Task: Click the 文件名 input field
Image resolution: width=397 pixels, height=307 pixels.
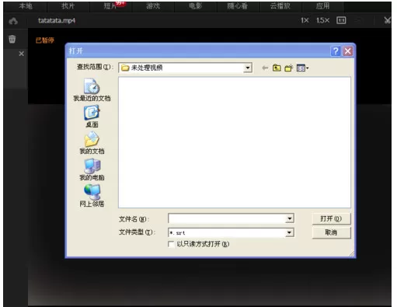Action: click(227, 218)
